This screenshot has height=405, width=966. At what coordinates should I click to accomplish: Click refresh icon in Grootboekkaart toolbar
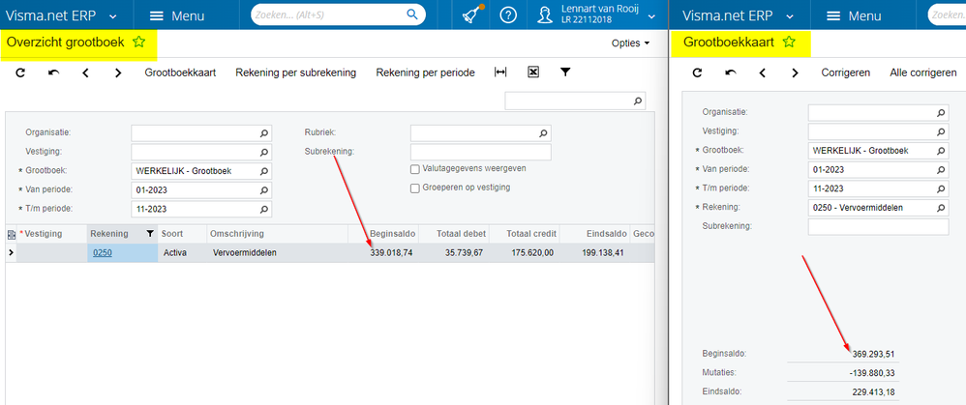click(697, 72)
